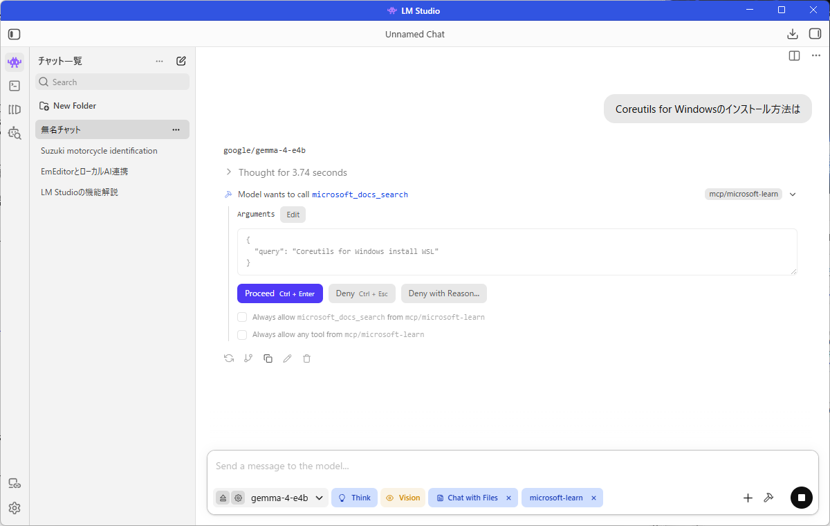The image size is (830, 526).
Task: Click the Unnamed Chat title
Action: pyautogui.click(x=415, y=34)
